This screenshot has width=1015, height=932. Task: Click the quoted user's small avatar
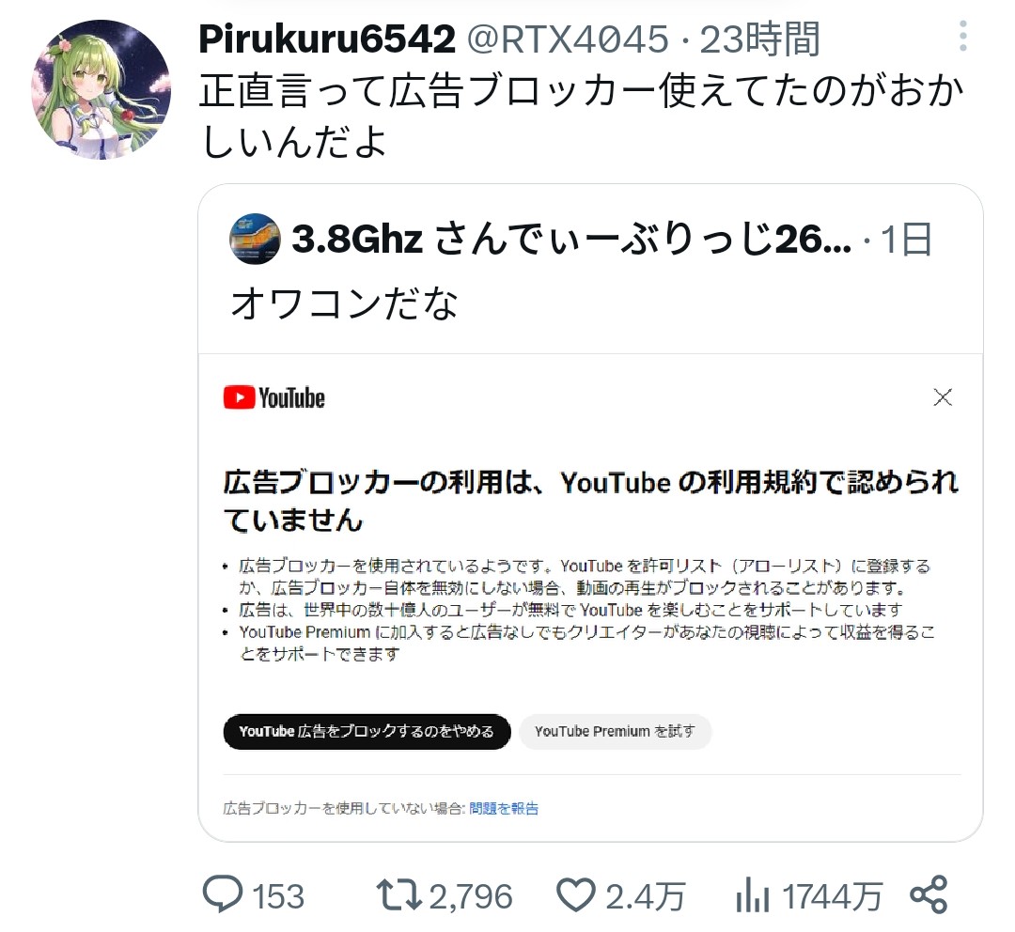255,239
